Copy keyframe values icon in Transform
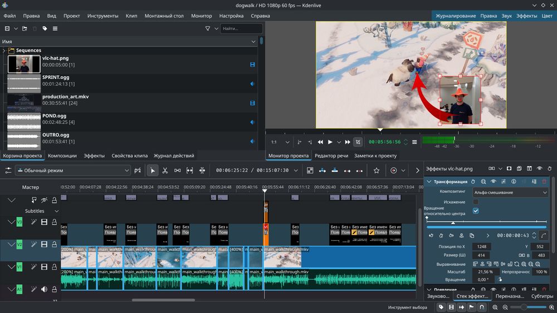This screenshot has width=557, height=313. [x=472, y=235]
